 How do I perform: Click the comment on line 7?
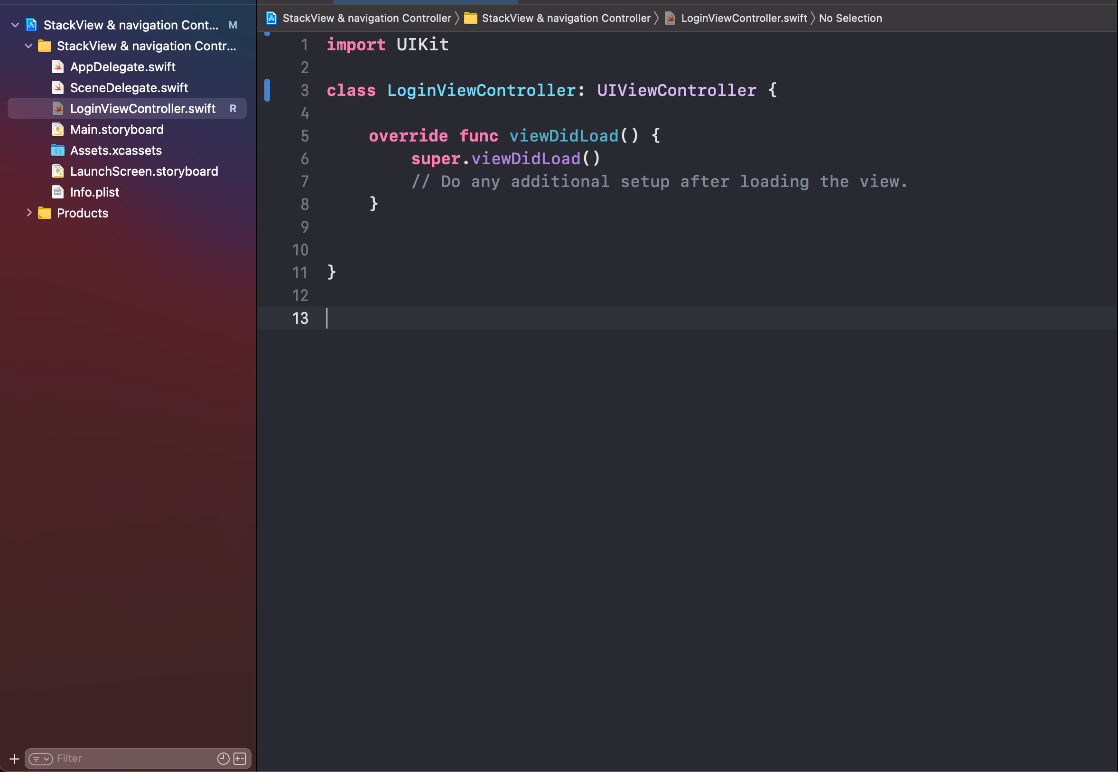pos(659,182)
